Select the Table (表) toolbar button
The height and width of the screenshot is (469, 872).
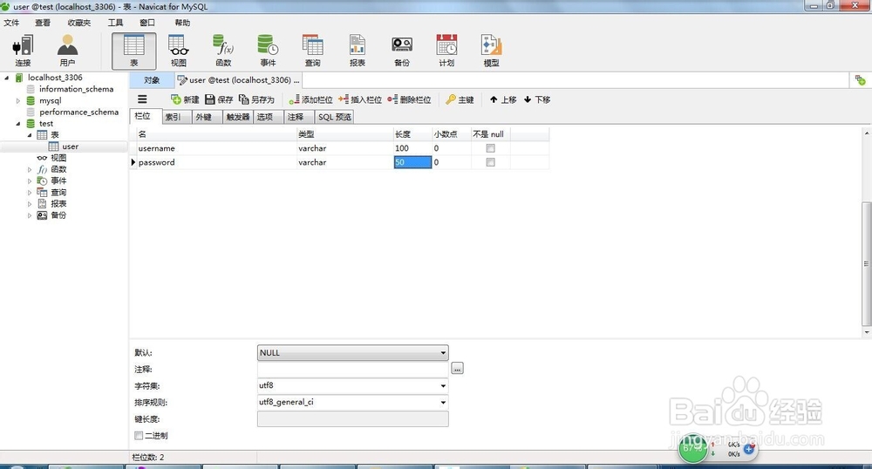[x=134, y=51]
